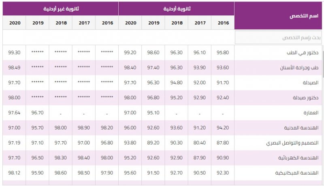Select the ثانوية أردنية header group
This screenshot has width=324, height=186.
(x=176, y=8)
